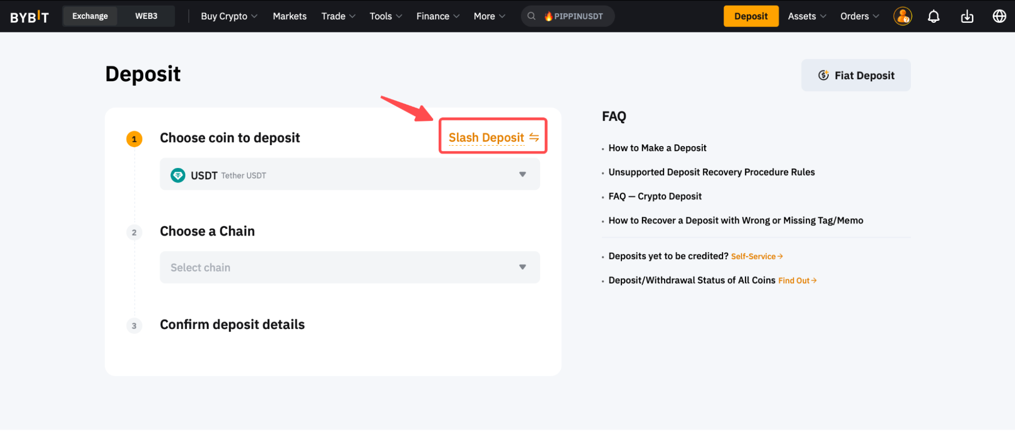Open the Select chain dropdown
The height and width of the screenshot is (431, 1015).
coord(349,268)
